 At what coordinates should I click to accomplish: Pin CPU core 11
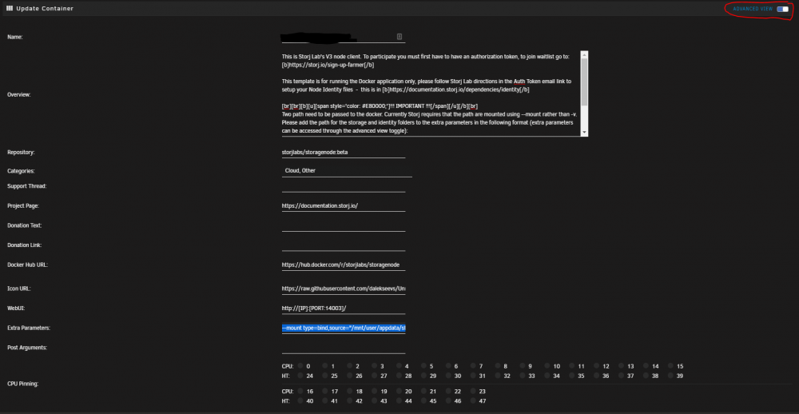tap(572, 366)
